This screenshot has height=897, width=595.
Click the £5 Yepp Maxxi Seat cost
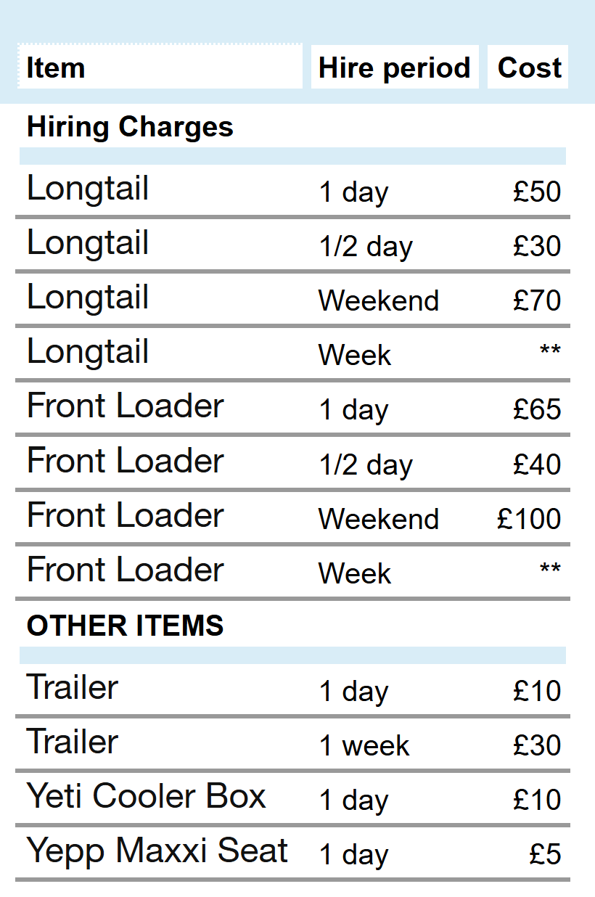546,854
